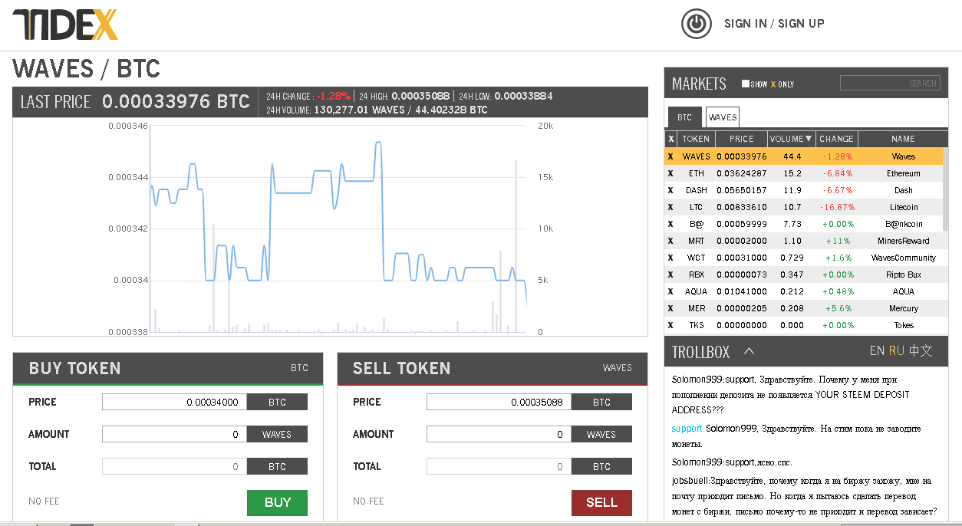The image size is (962, 526).
Task: Select the WavesCommunity market row
Action: [803, 258]
